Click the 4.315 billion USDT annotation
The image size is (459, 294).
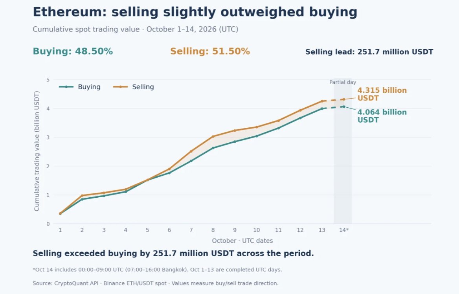click(382, 94)
